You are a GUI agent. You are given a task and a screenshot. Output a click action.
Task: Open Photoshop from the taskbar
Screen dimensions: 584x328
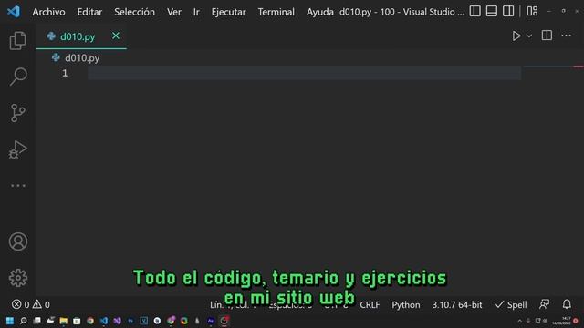(130, 321)
